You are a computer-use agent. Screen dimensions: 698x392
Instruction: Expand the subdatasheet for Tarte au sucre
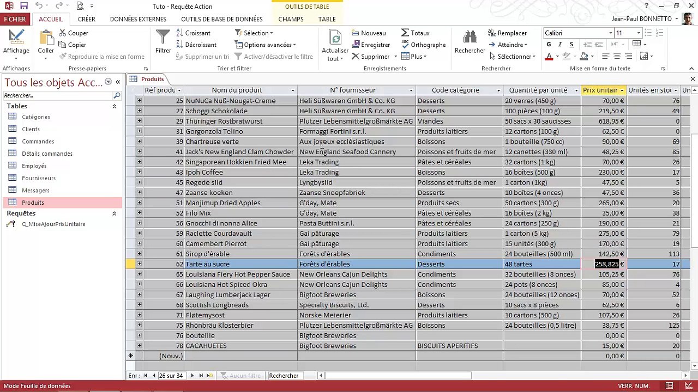tap(139, 264)
